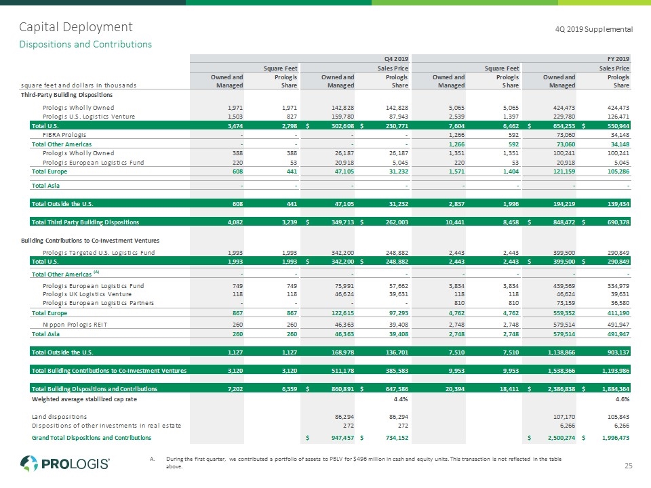
Task: Click 'Prologis UK Logistics Venture' row label
Action: pyautogui.click(x=87, y=294)
